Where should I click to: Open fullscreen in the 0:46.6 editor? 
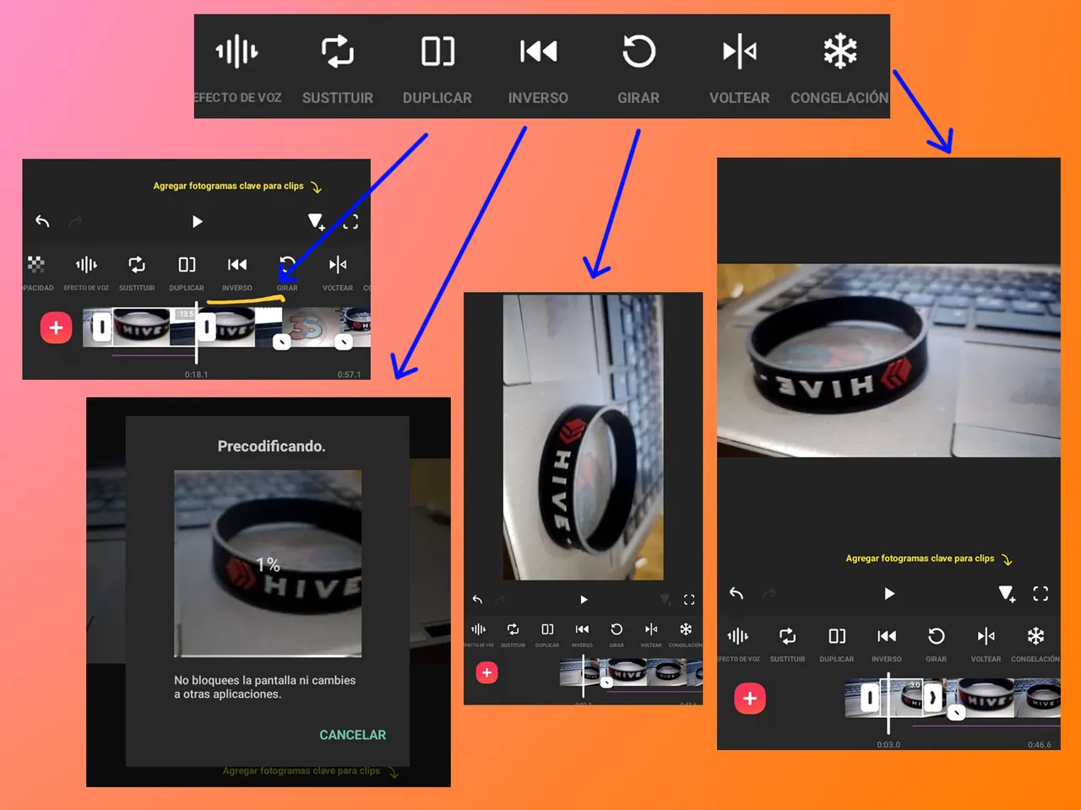click(x=1040, y=594)
